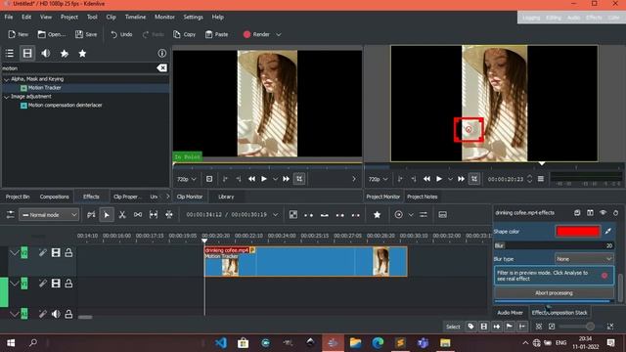626x352 pixels.
Task: Open the Render button dropdown arrow
Action: pos(279,34)
